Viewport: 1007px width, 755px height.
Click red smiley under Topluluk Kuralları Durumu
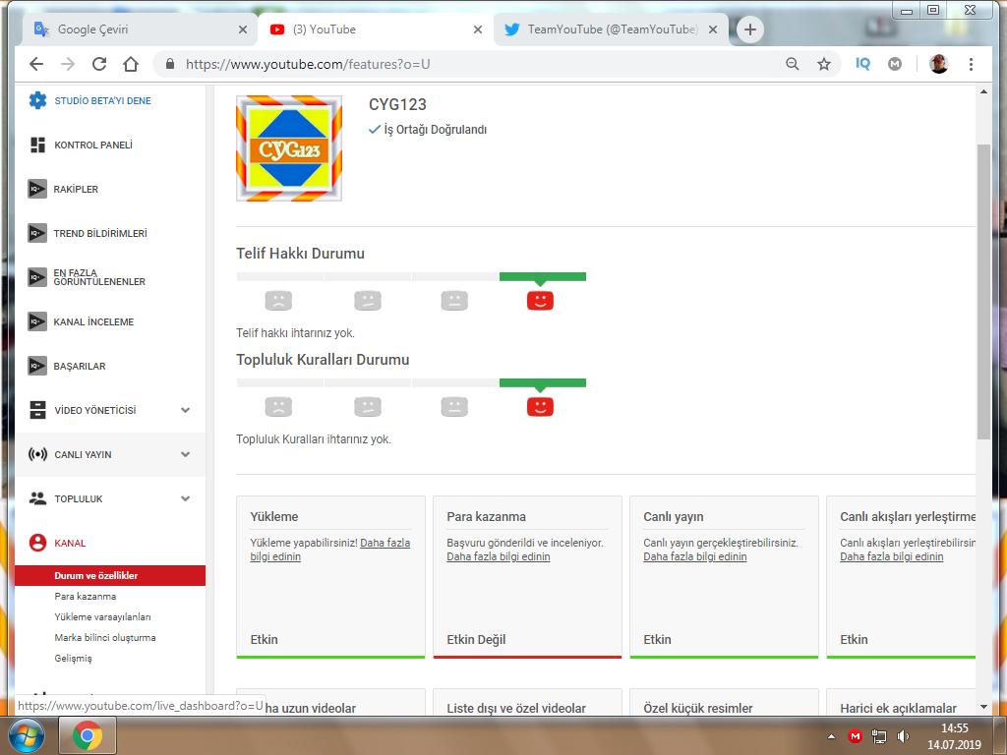pyautogui.click(x=540, y=407)
